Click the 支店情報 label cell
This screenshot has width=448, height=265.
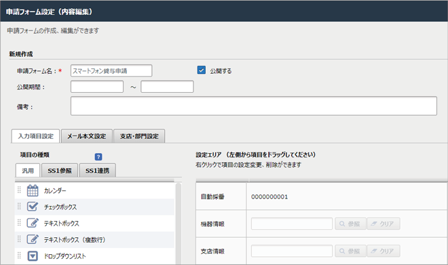click(221, 251)
